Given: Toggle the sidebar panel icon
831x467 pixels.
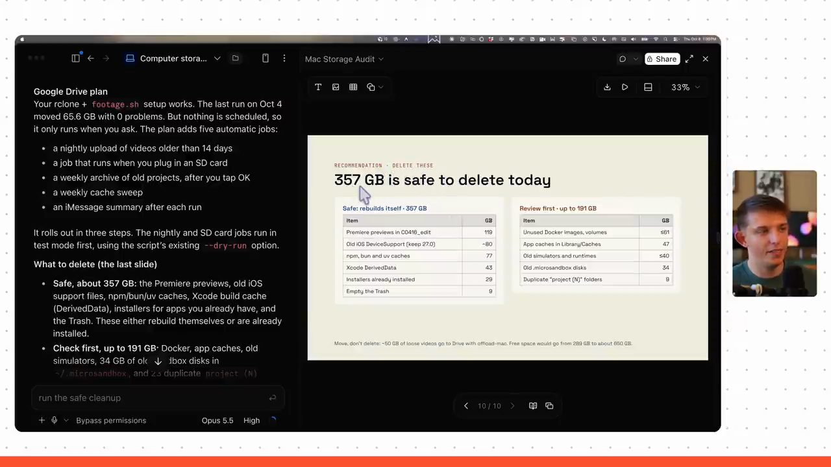Looking at the screenshot, I should pos(75,58).
